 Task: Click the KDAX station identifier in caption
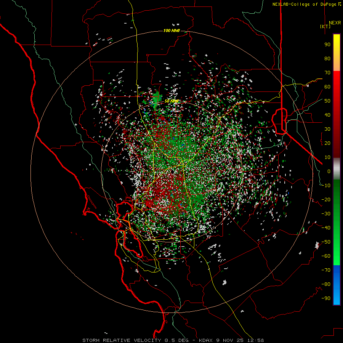[x=206, y=340]
